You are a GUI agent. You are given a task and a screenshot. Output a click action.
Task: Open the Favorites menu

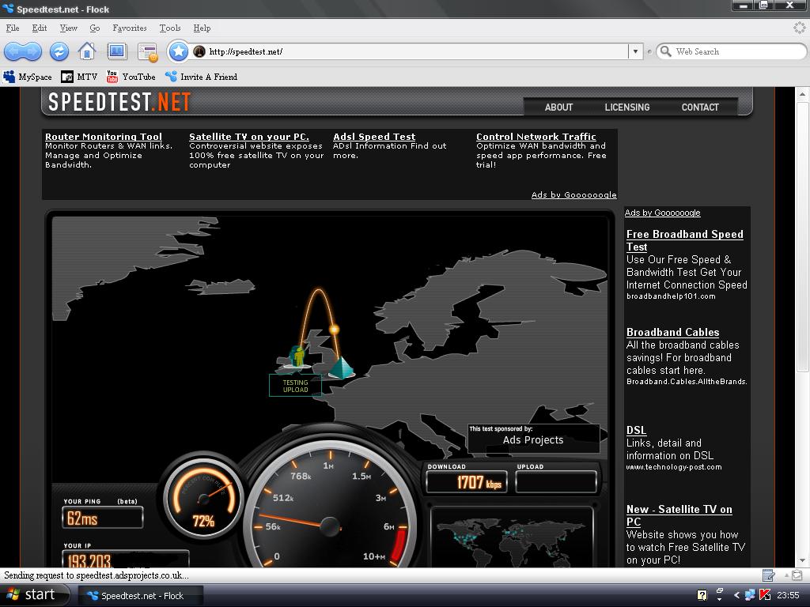pos(130,28)
